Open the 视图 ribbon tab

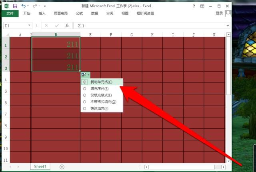(x=125, y=13)
